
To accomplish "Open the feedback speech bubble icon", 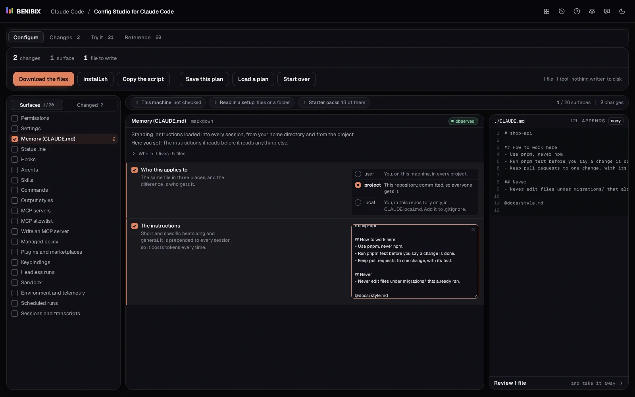I will click(607, 12).
